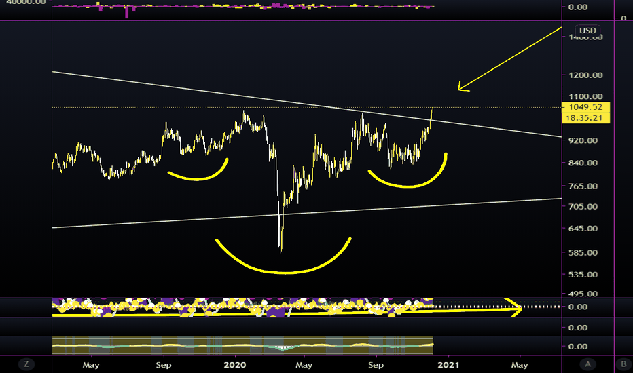633x373 pixels.
Task: Click the 1200.00 price axis label
Action: [x=585, y=75]
